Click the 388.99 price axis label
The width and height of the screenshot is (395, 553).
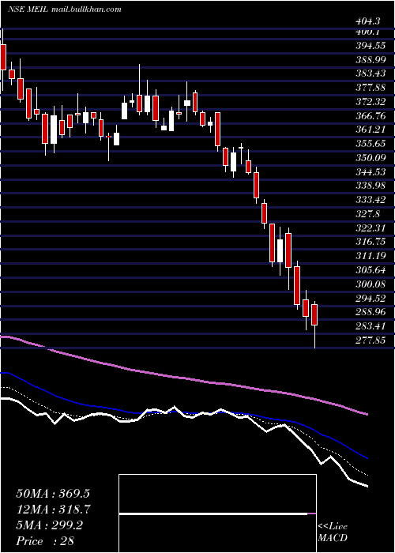coord(371,60)
